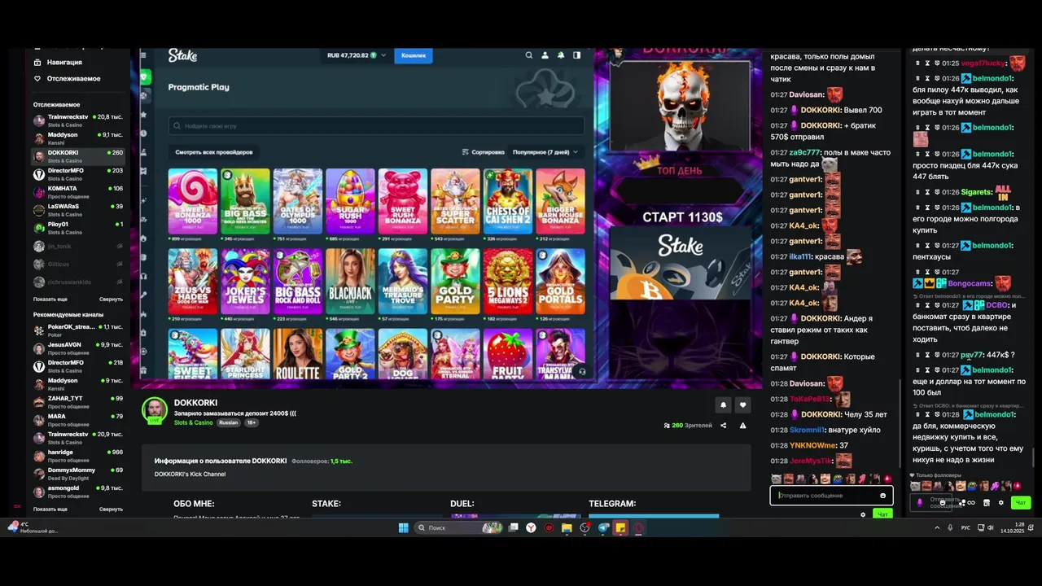Image resolution: width=1042 pixels, height=586 pixels.
Task: Open Blackjack live game tile
Action: (x=350, y=281)
